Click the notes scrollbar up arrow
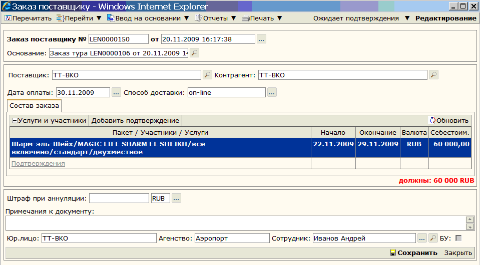This screenshot has height=265, width=480. point(470,220)
